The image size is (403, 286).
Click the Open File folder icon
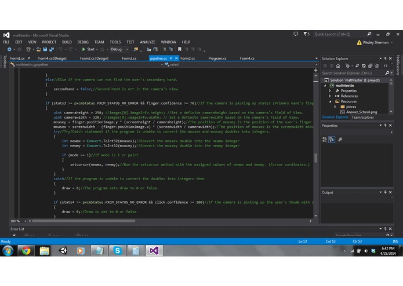(x=38, y=49)
